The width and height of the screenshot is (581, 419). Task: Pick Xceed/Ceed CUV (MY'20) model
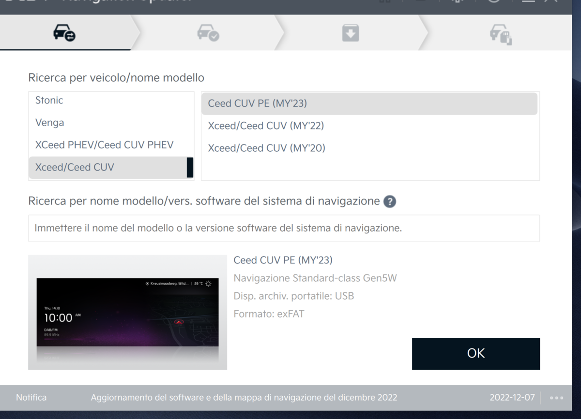click(x=369, y=148)
